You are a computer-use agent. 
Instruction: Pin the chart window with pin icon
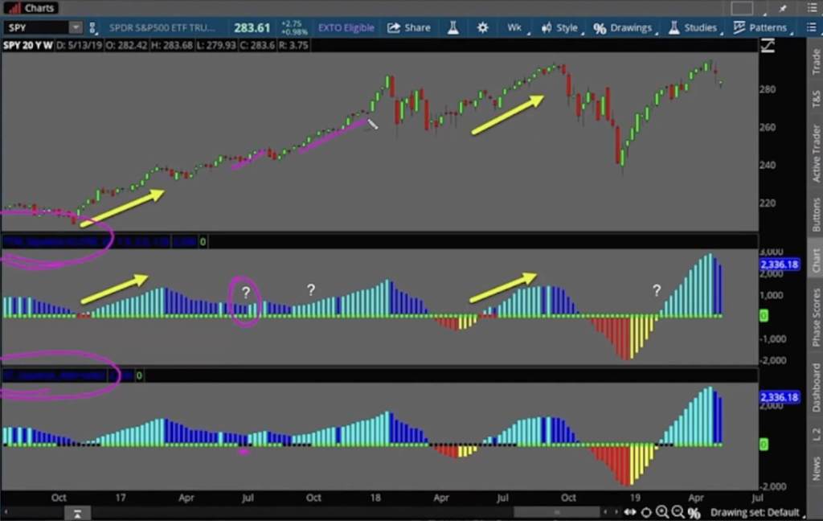[783, 8]
